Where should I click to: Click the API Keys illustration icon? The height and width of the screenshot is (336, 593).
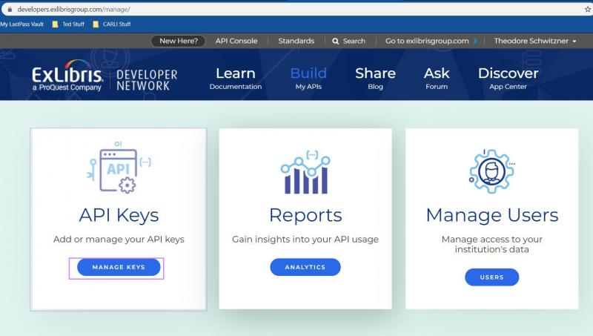tap(119, 168)
